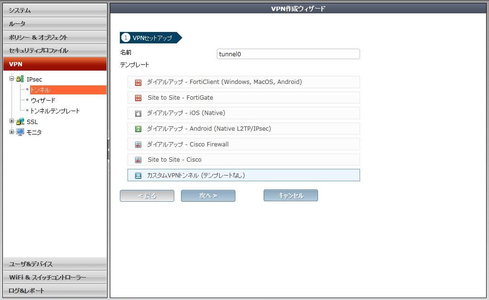Expand the SSL tree node
489x300 pixels.
click(11, 121)
